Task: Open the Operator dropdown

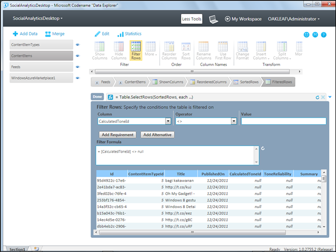Action: tap(206, 121)
